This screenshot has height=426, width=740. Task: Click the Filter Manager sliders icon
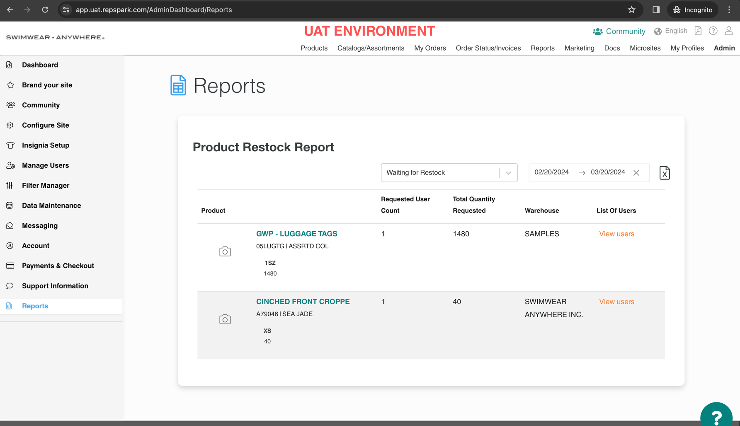(10, 185)
